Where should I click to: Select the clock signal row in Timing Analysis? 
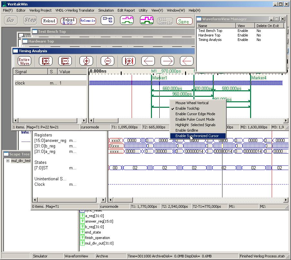pyautogui.click(x=50, y=83)
